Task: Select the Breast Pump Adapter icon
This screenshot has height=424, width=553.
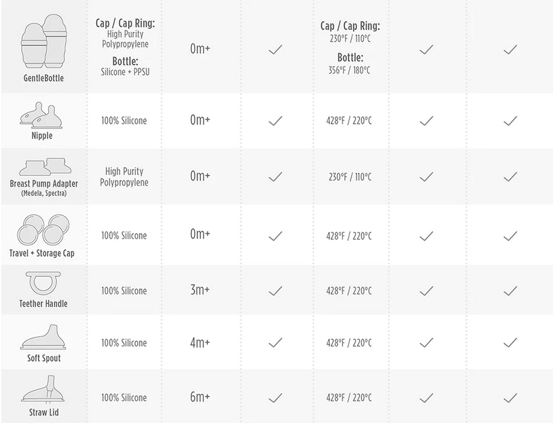Action: coord(43,167)
